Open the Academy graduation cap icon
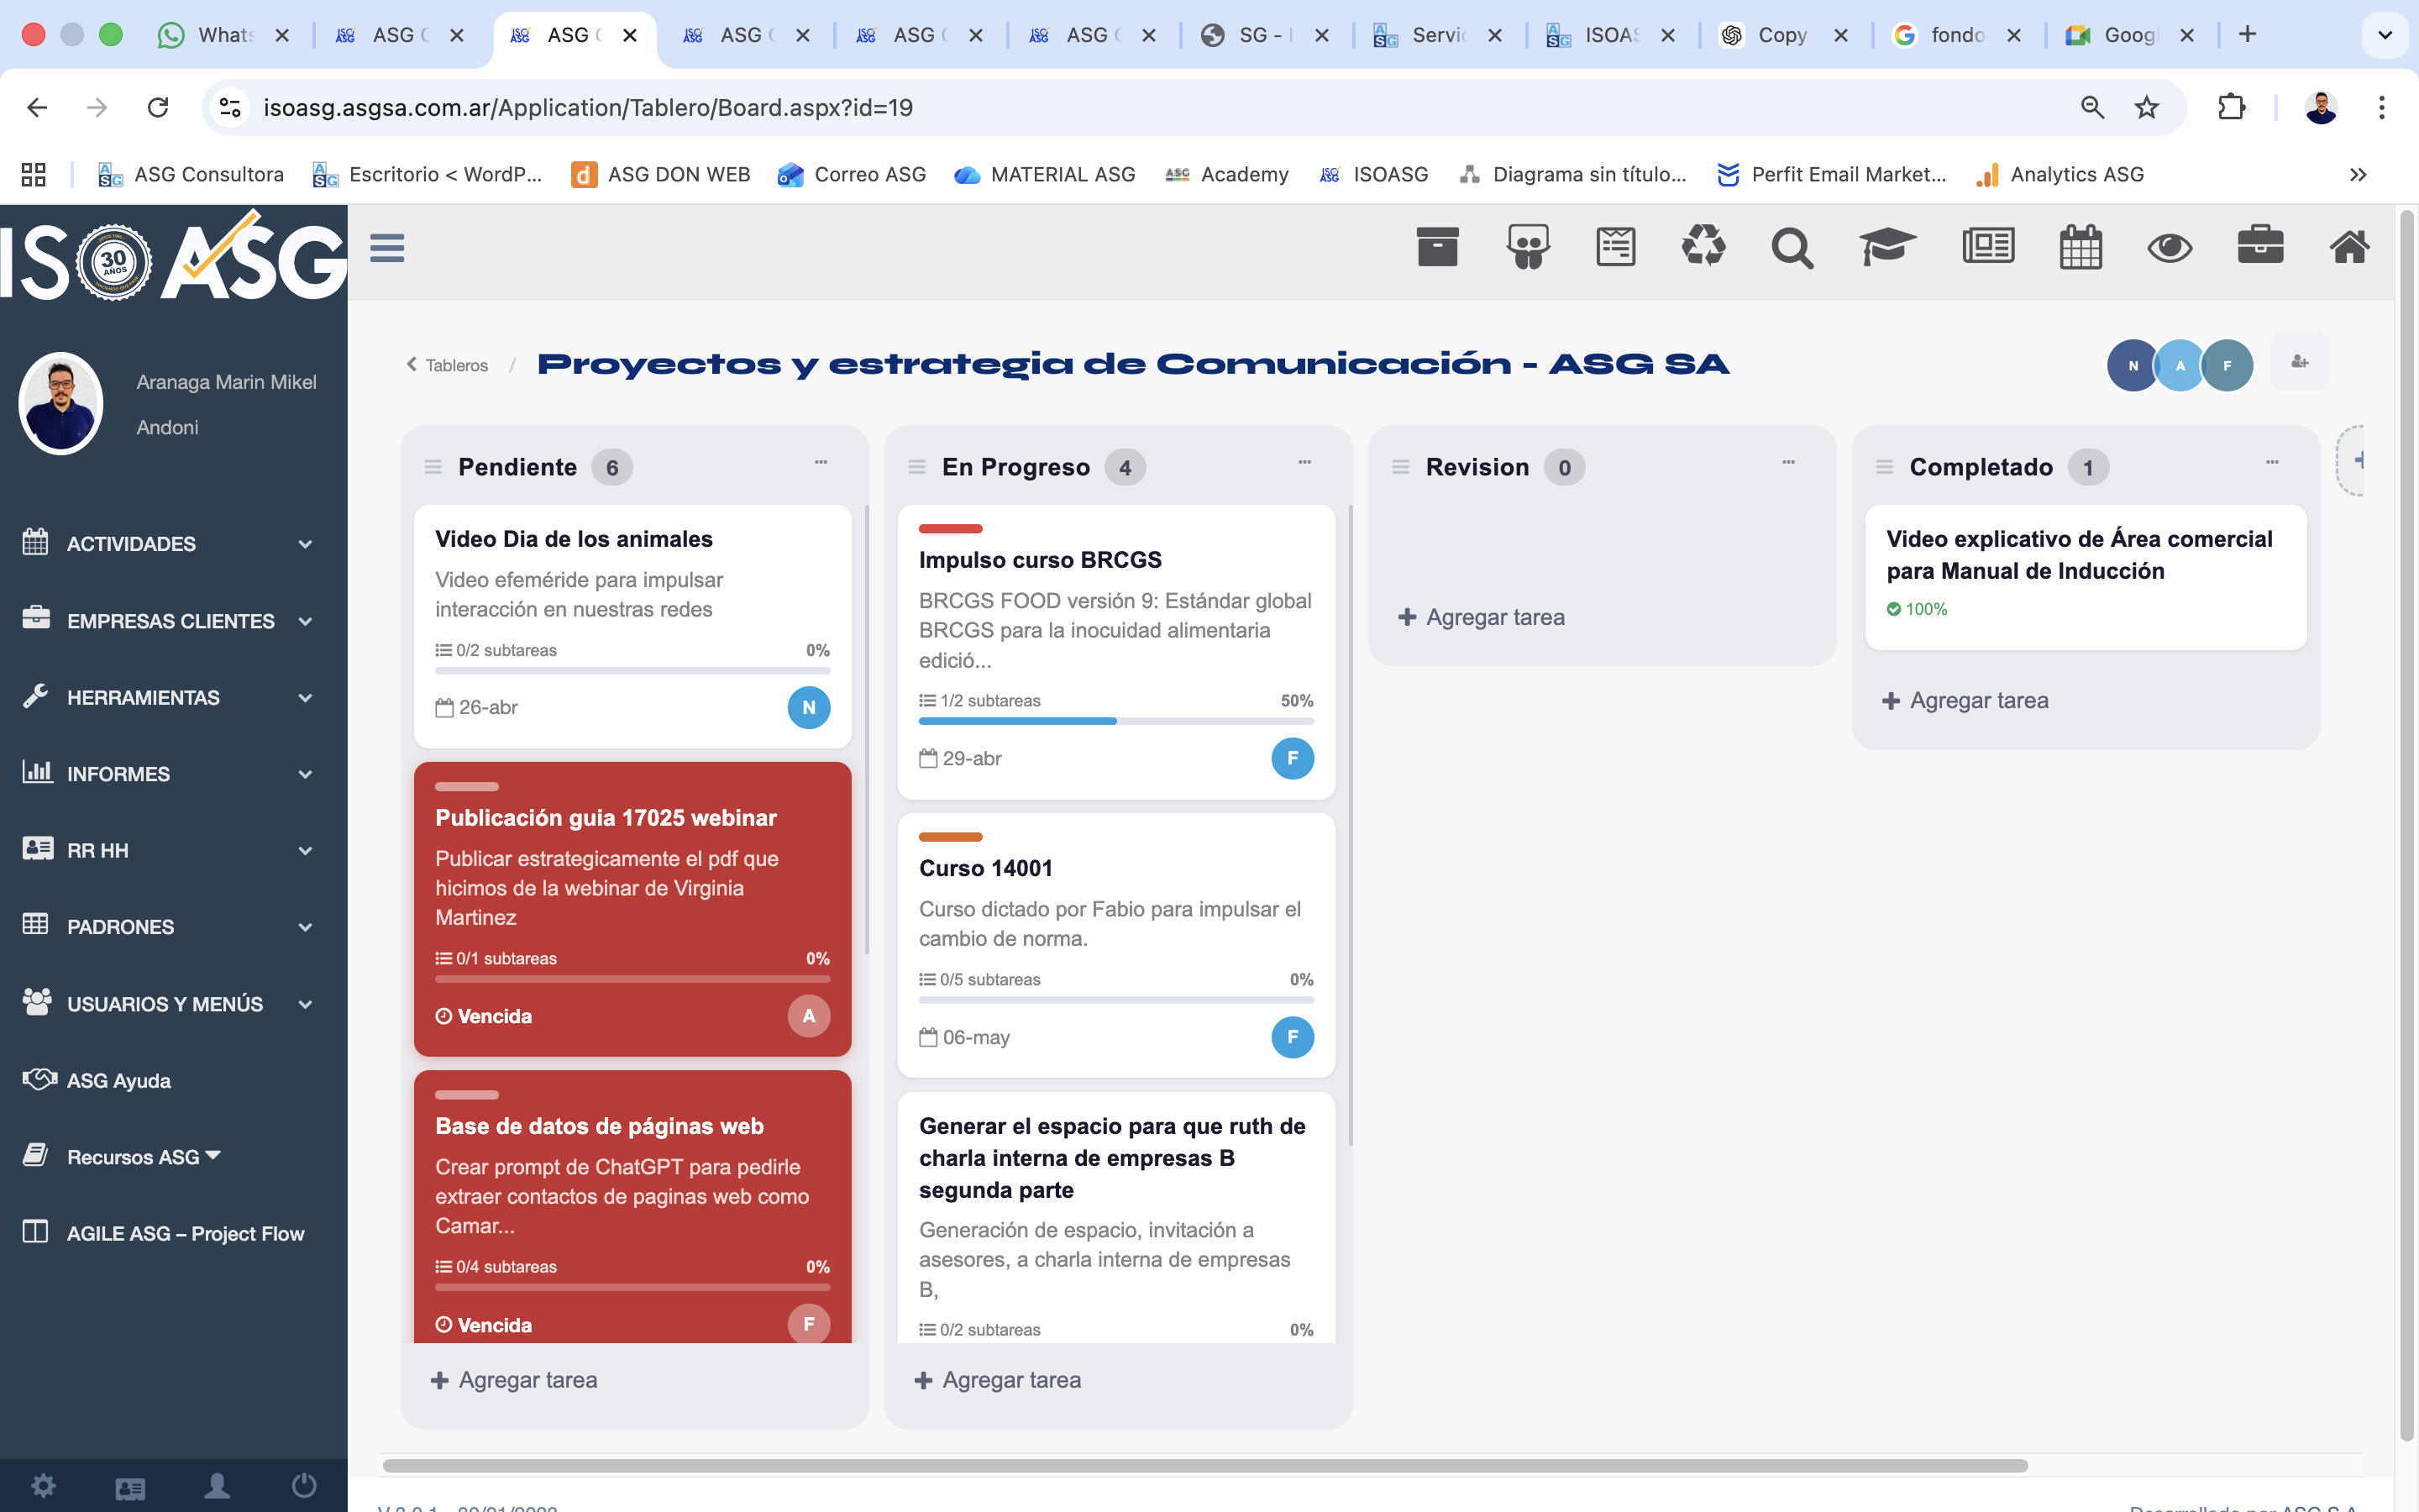Image resolution: width=2419 pixels, height=1512 pixels. point(1888,247)
